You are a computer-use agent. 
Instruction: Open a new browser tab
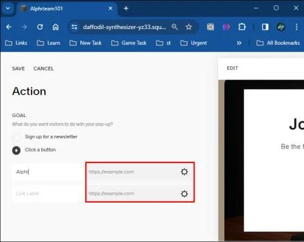point(126,8)
